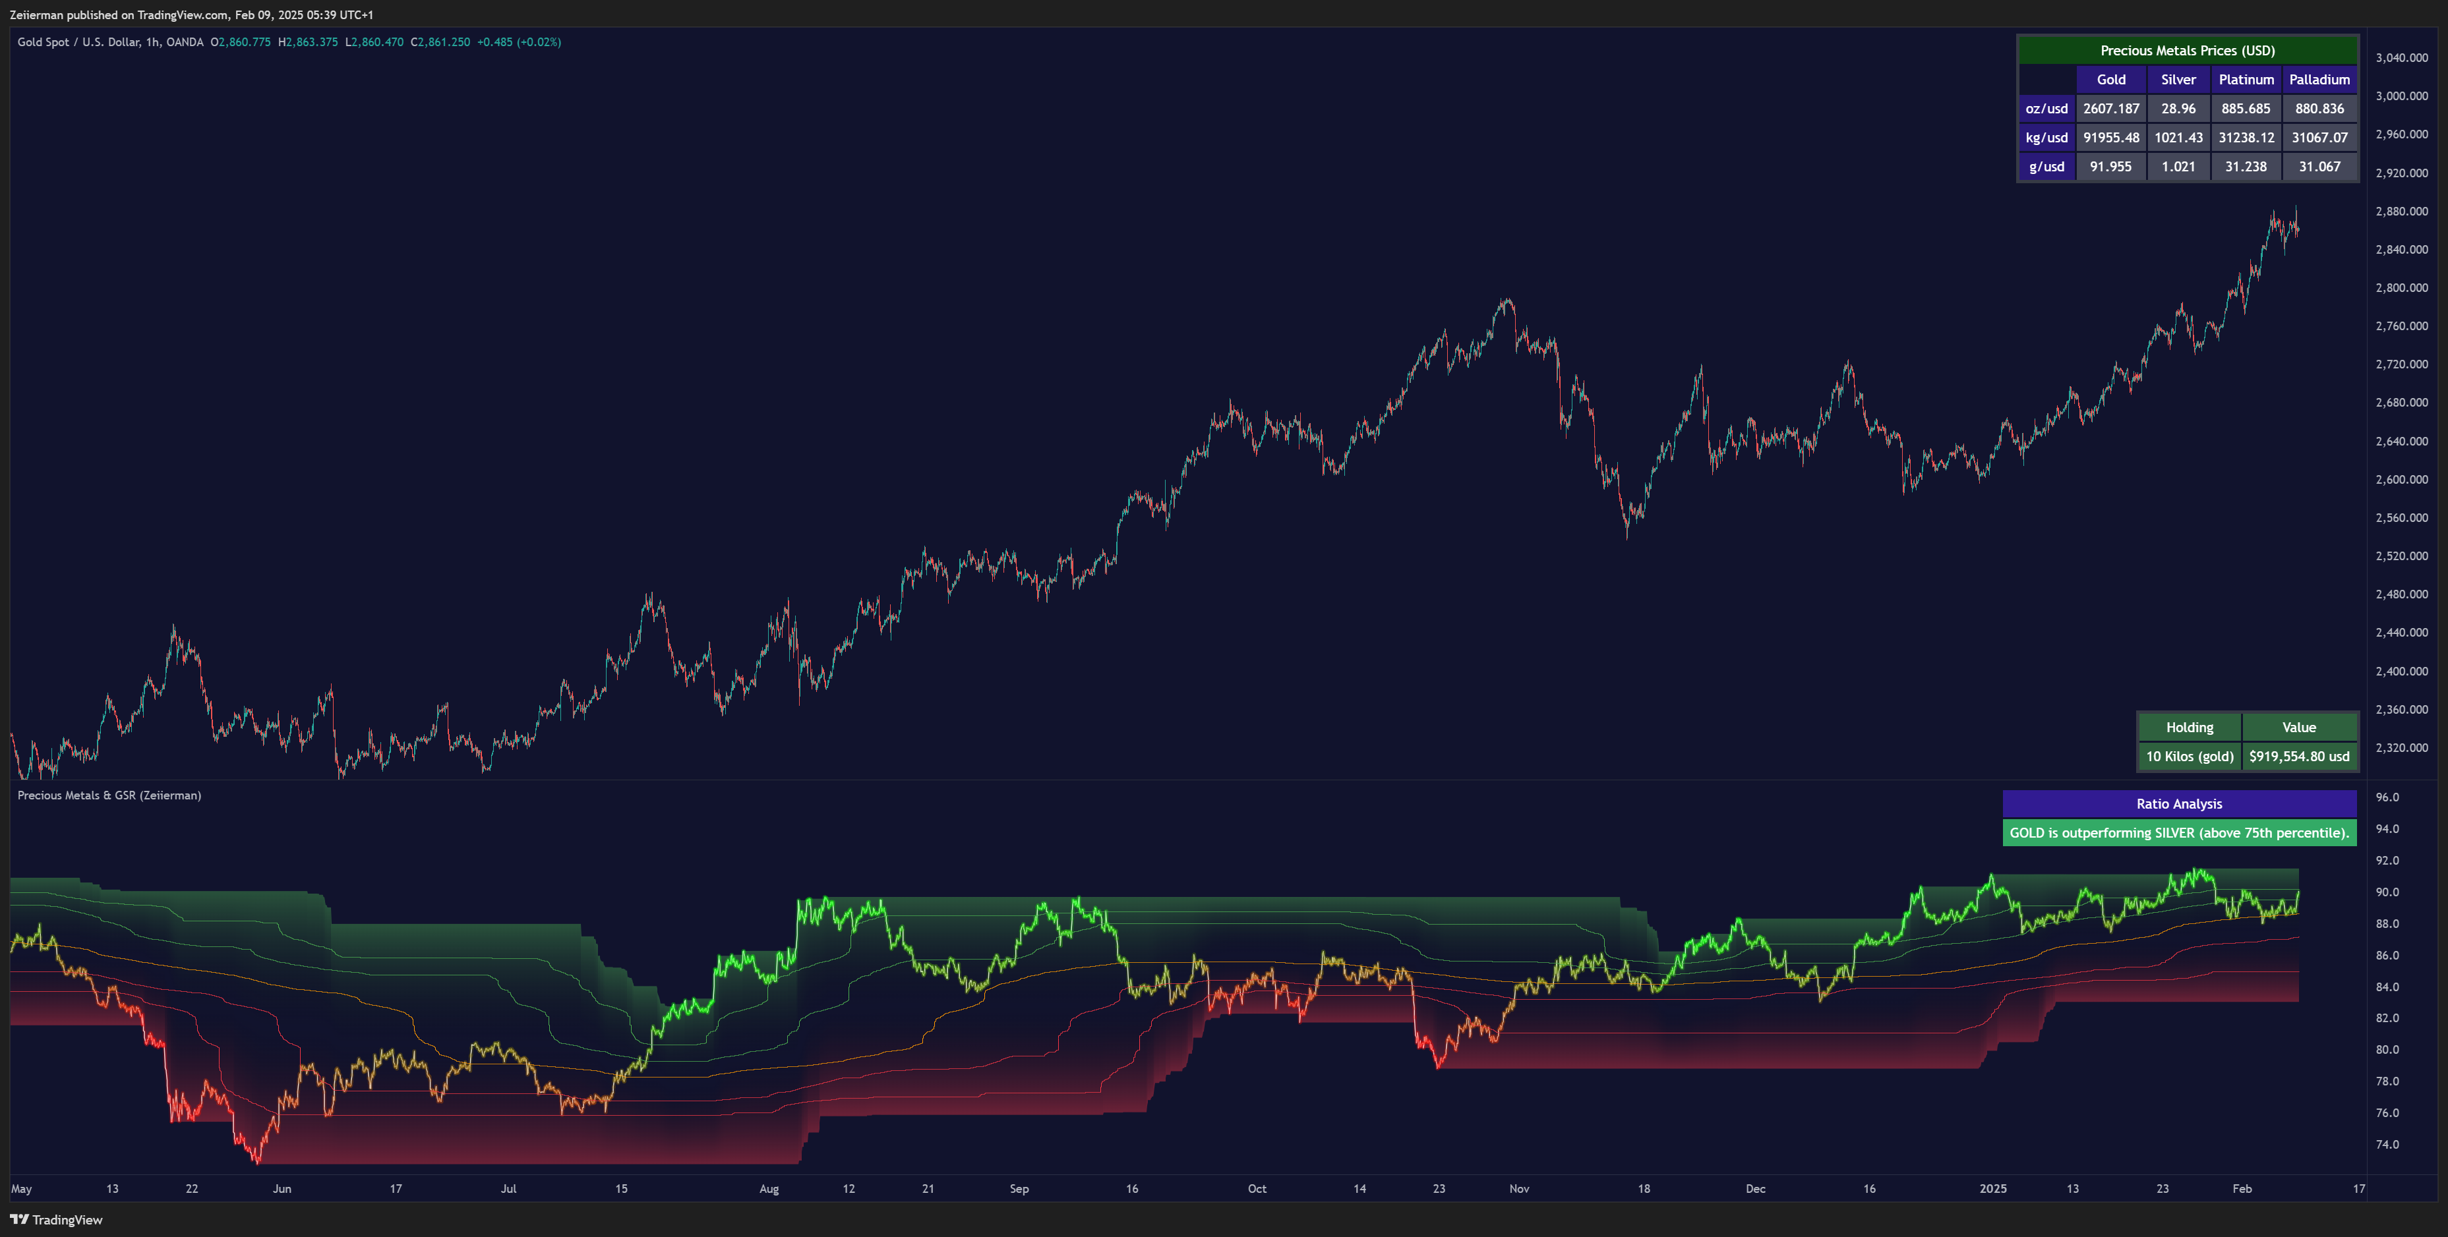Click the silver kg price 1021.43
2448x1237 pixels.
[x=2178, y=138]
